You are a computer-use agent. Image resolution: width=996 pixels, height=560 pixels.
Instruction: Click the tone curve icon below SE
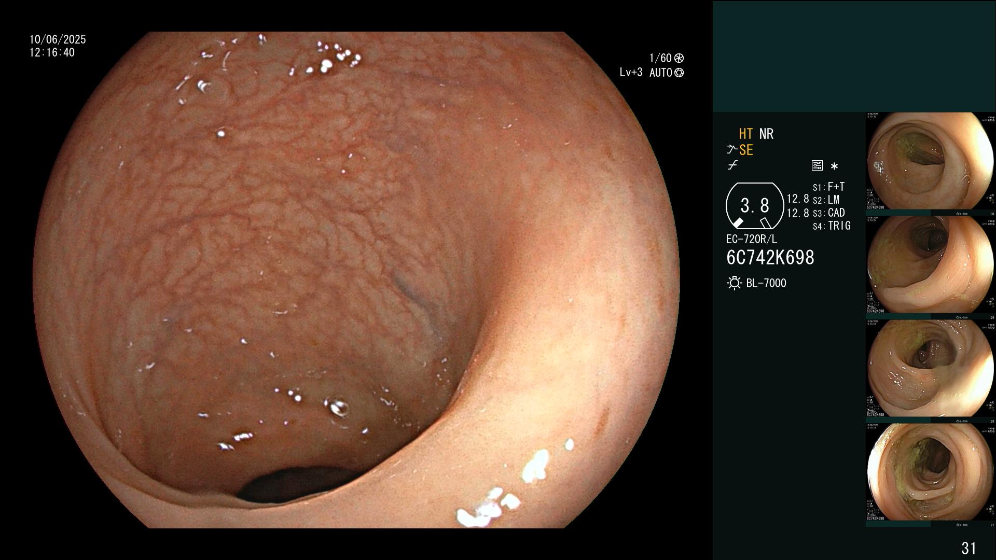[732, 165]
